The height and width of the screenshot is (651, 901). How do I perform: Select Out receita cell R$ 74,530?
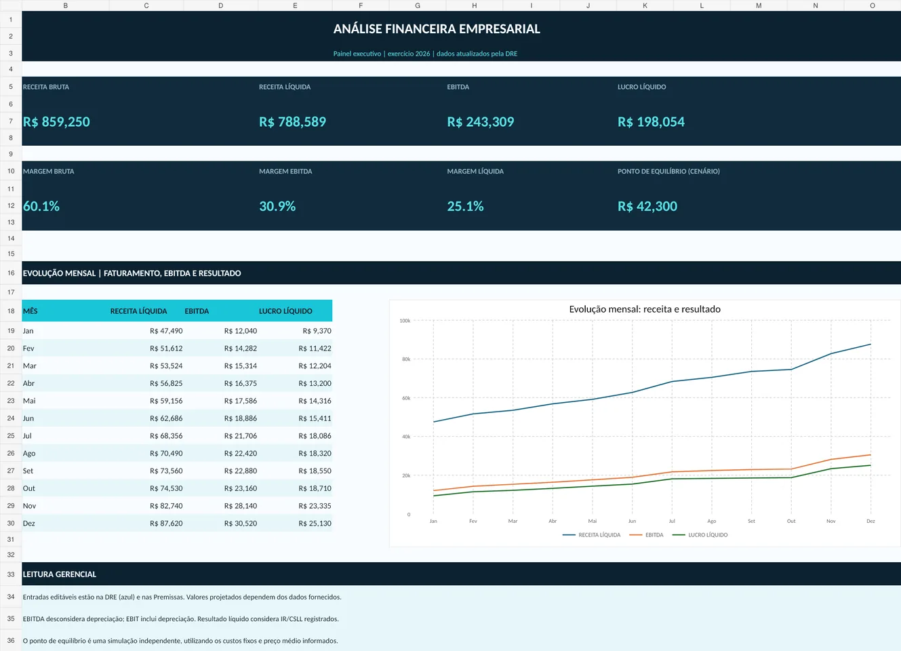(x=146, y=488)
